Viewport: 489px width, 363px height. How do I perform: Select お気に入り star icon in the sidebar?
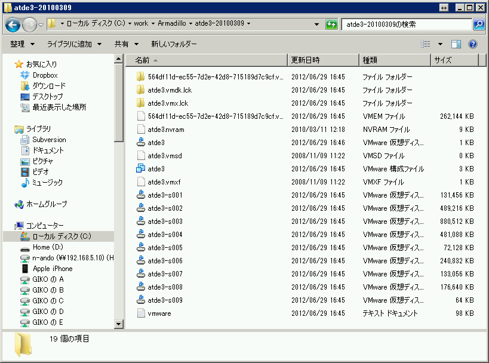(x=19, y=64)
